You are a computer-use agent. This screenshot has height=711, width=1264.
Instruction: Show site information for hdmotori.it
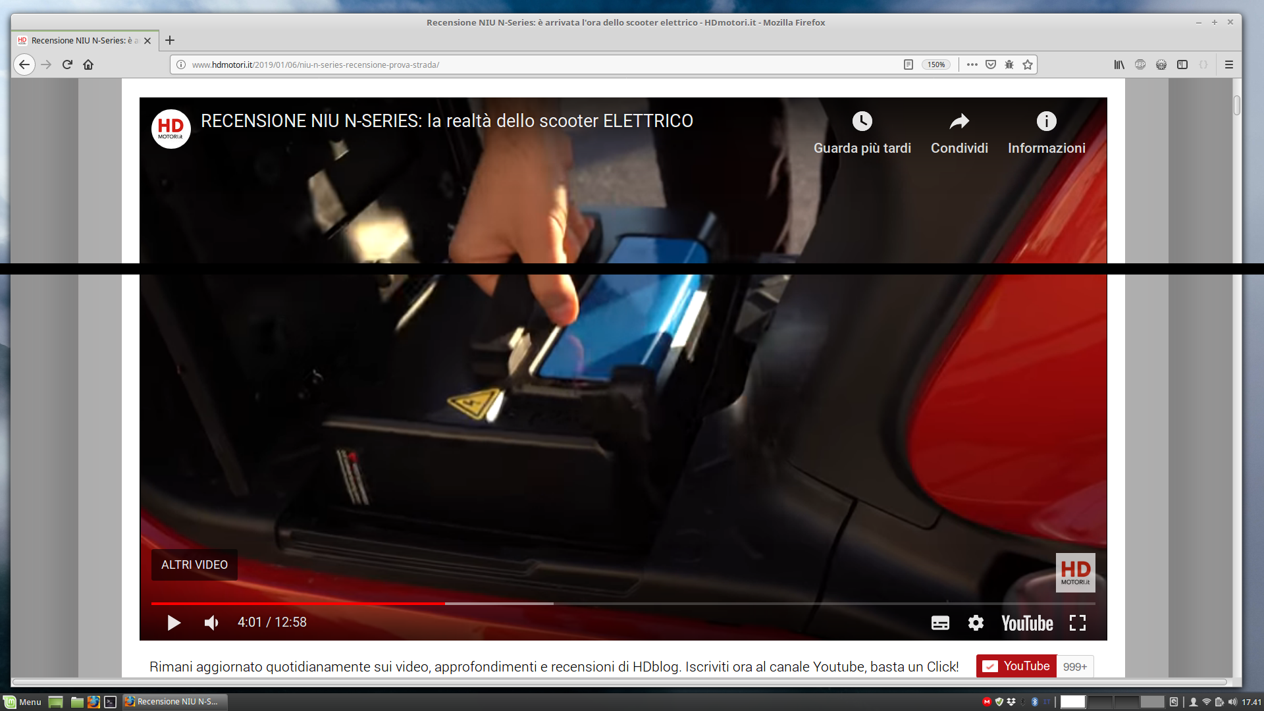pyautogui.click(x=181, y=65)
